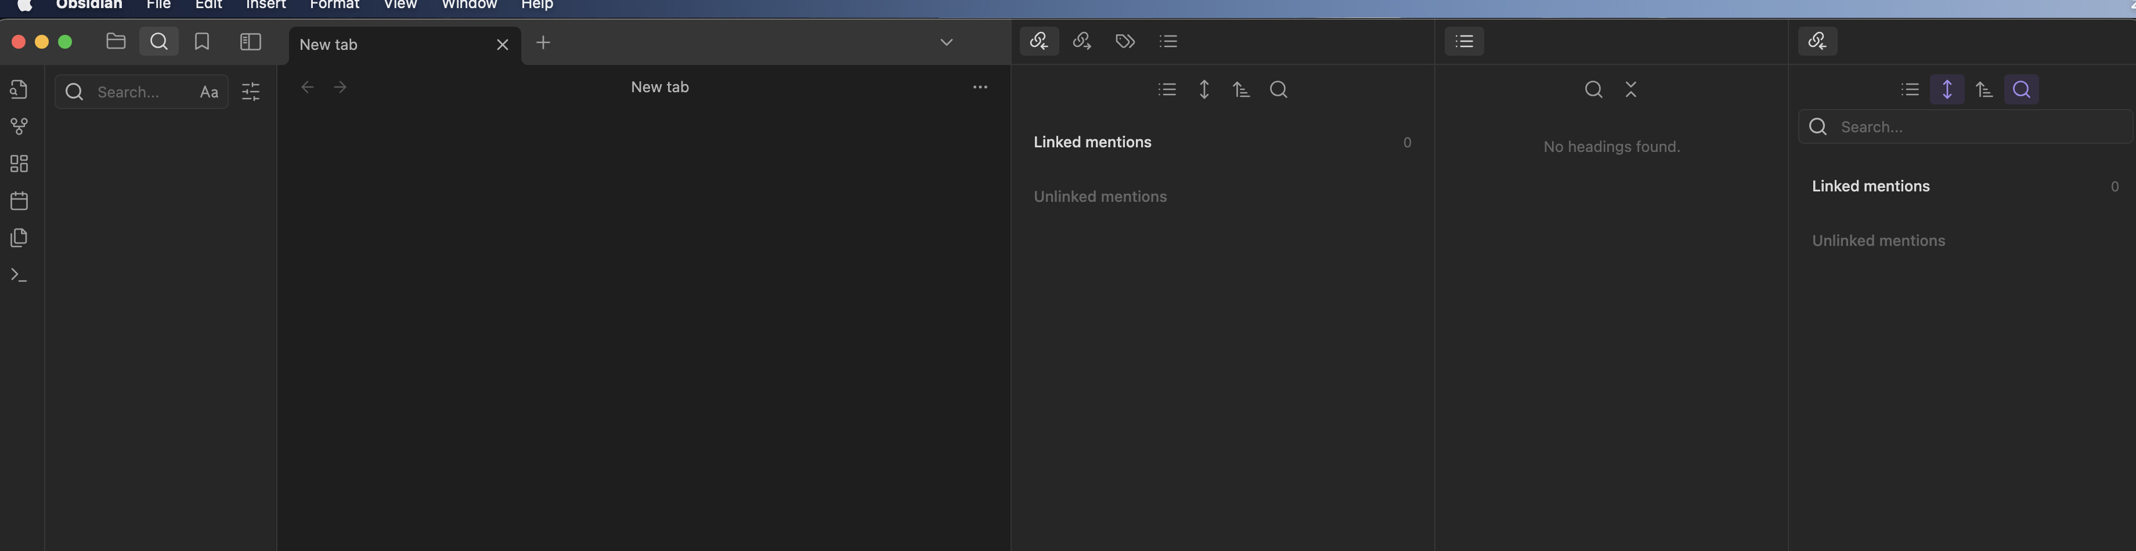Open the Format menu

(x=334, y=4)
